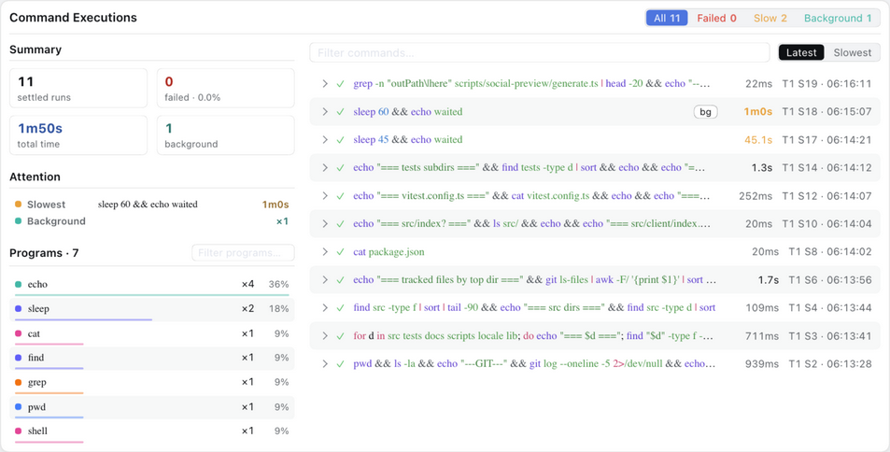Select the cat program row

coord(152,334)
